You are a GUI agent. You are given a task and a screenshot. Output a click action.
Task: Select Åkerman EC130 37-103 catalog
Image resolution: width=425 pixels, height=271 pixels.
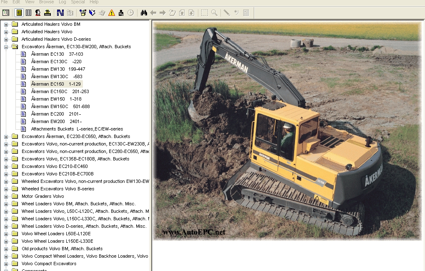tap(57, 54)
